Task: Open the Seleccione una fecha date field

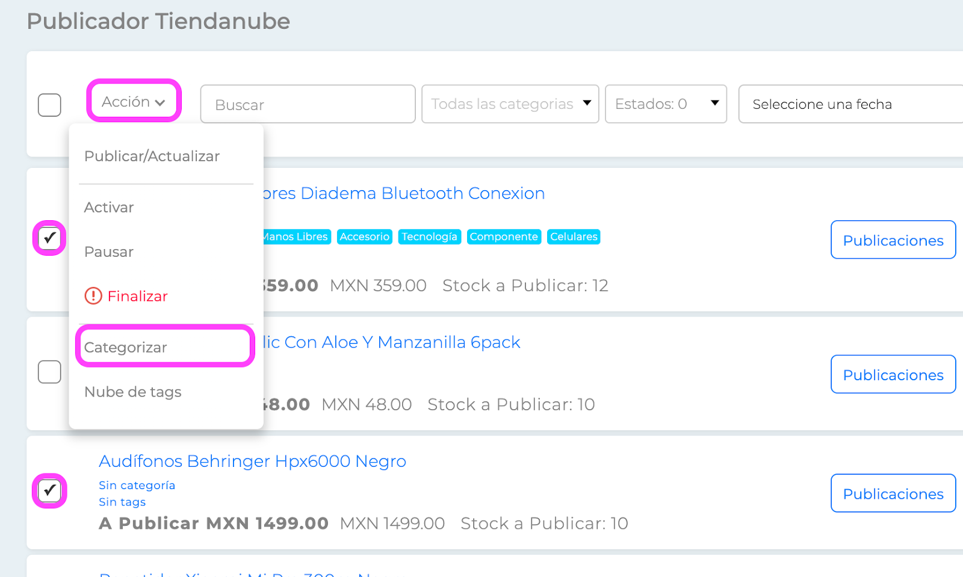Action: (851, 104)
